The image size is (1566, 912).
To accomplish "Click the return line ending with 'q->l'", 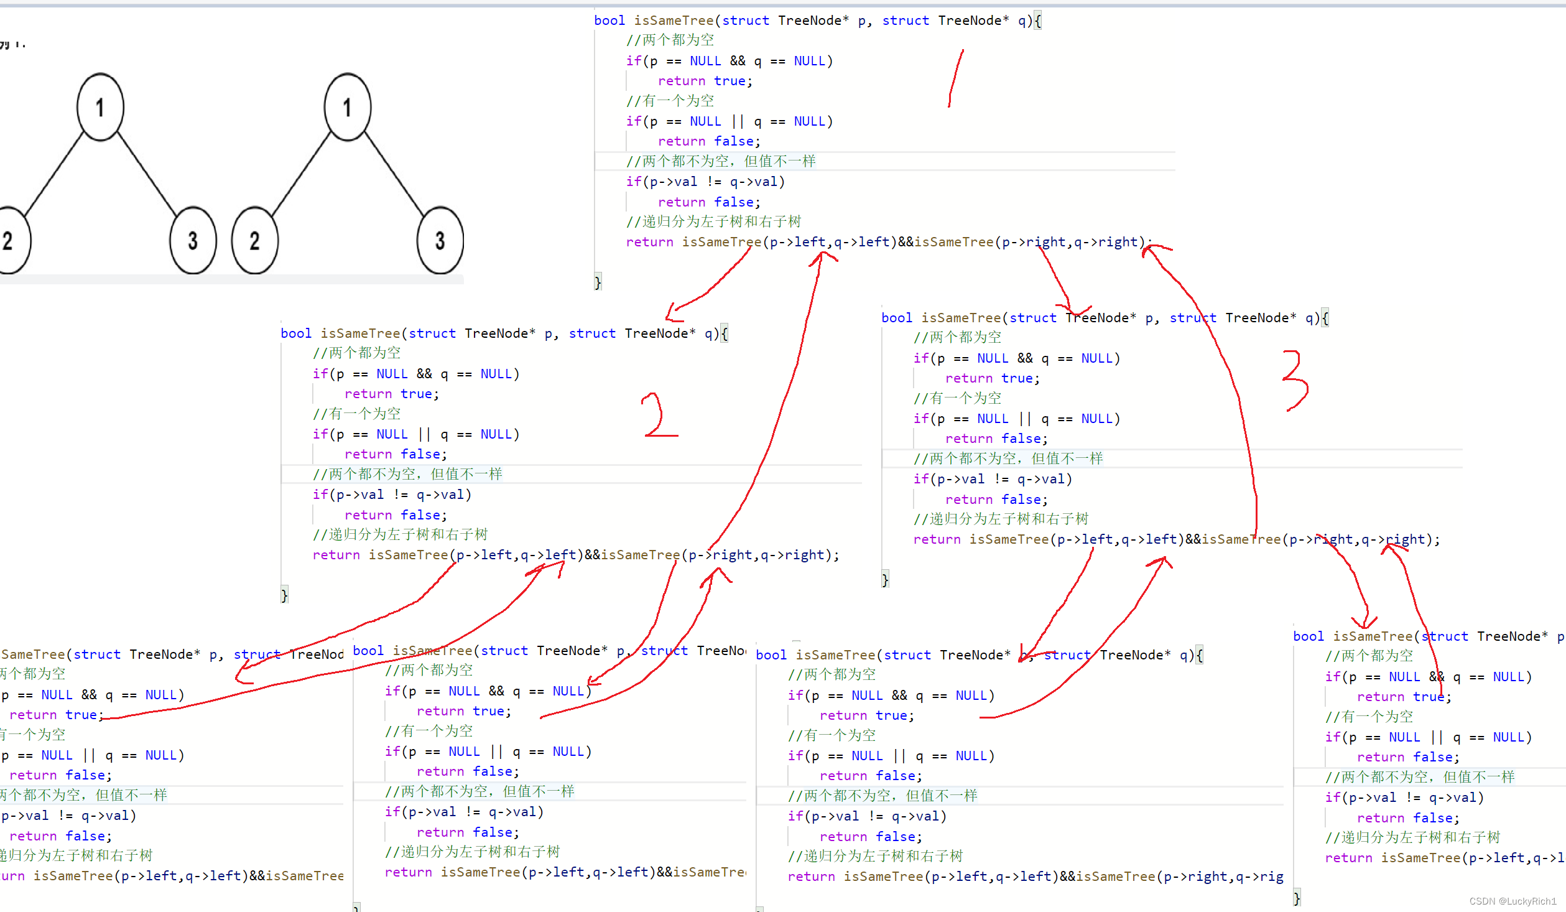I will [1444, 858].
